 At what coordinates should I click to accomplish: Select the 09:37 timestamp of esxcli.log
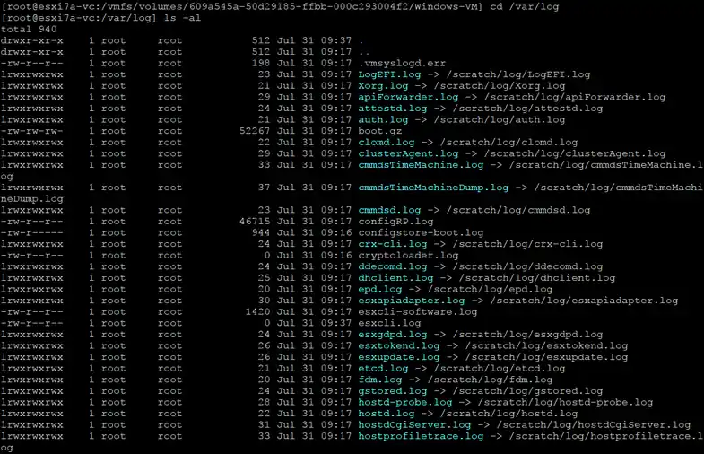[335, 323]
